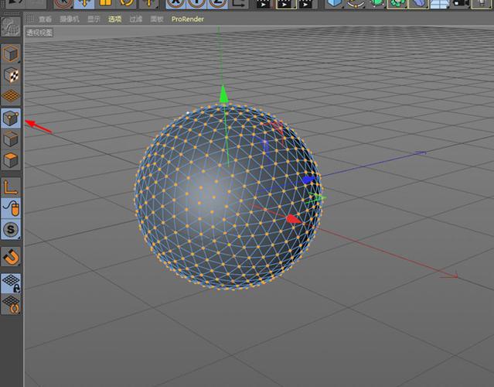494x387 pixels.
Task: Open the ProRender menu
Action: click(187, 19)
